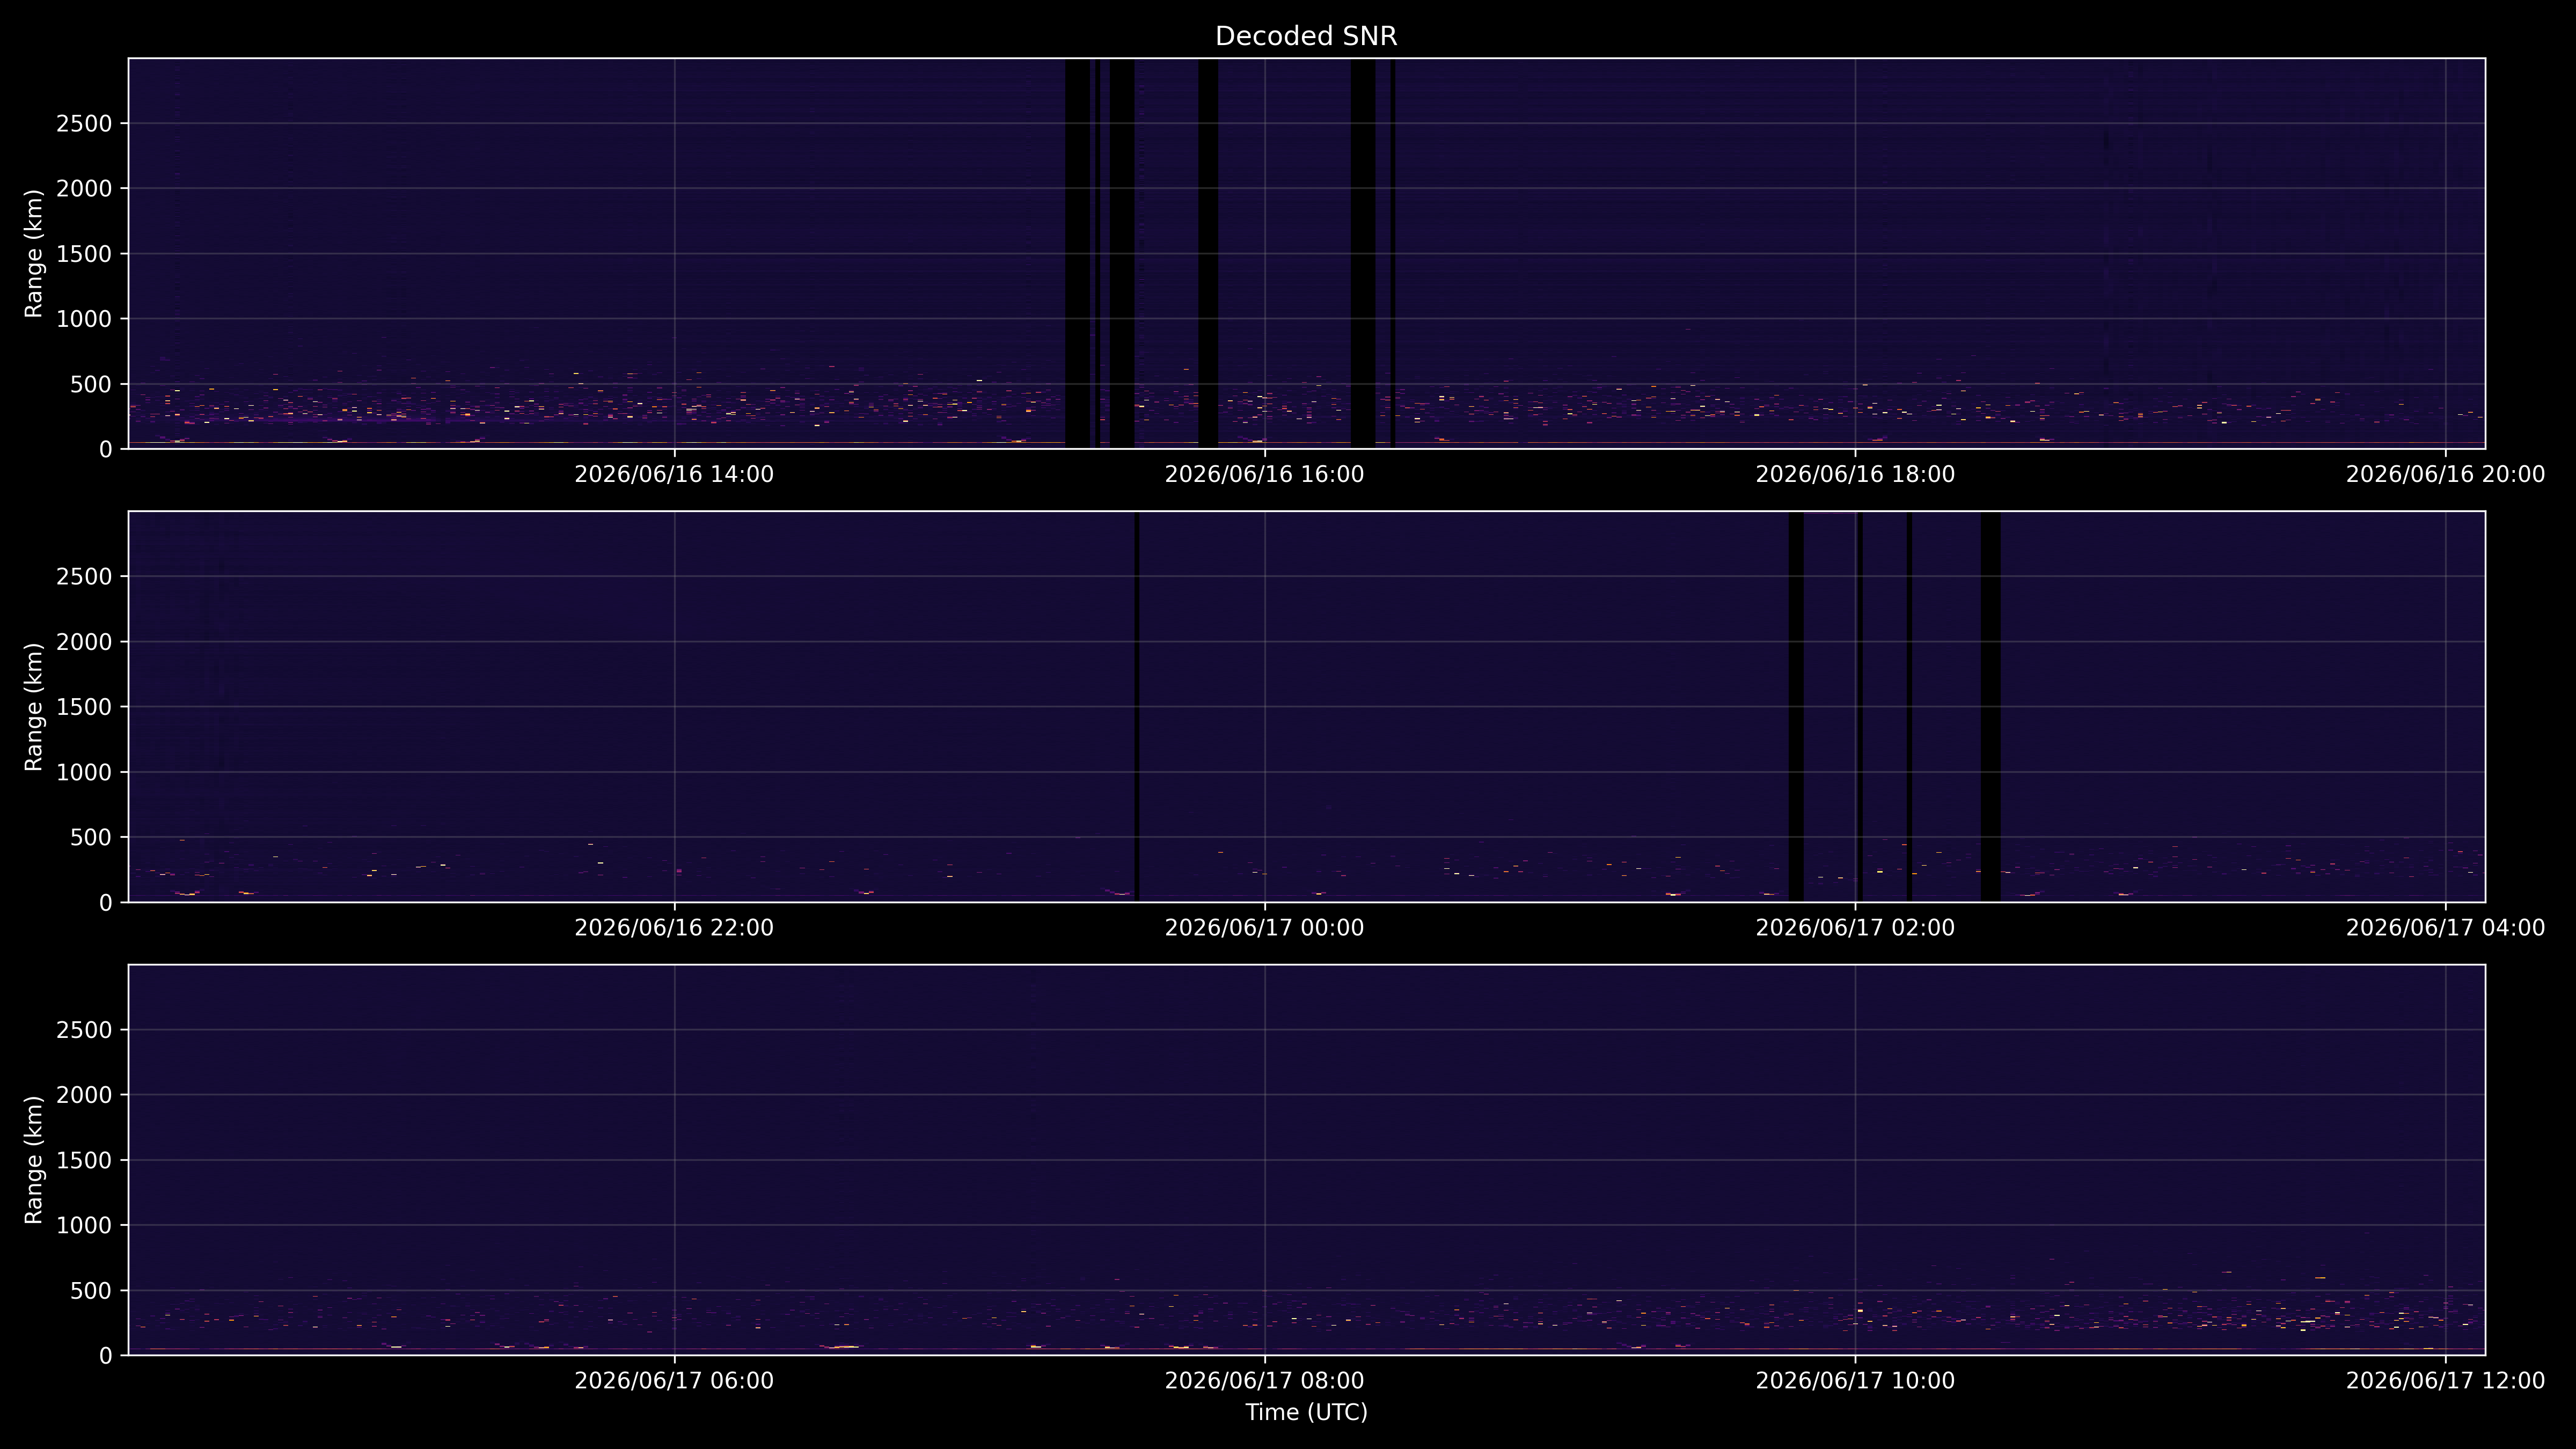Image resolution: width=2576 pixels, height=1449 pixels.
Task: Click the 'Time (UTC)' axis label
Action: point(1306,1412)
